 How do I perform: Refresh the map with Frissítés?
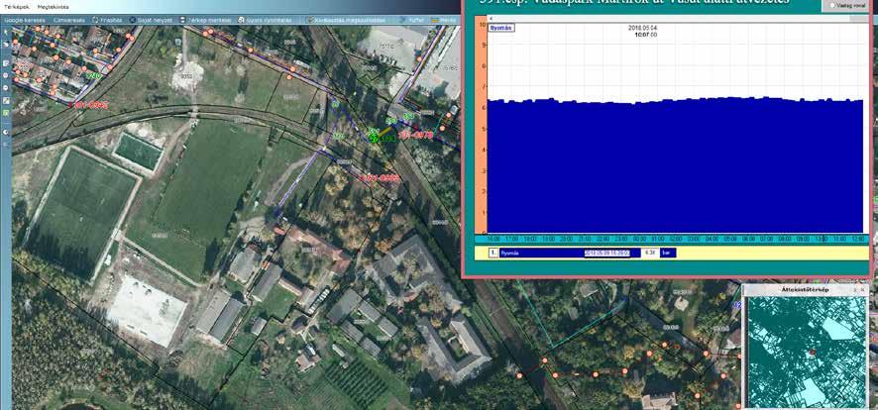[106, 20]
